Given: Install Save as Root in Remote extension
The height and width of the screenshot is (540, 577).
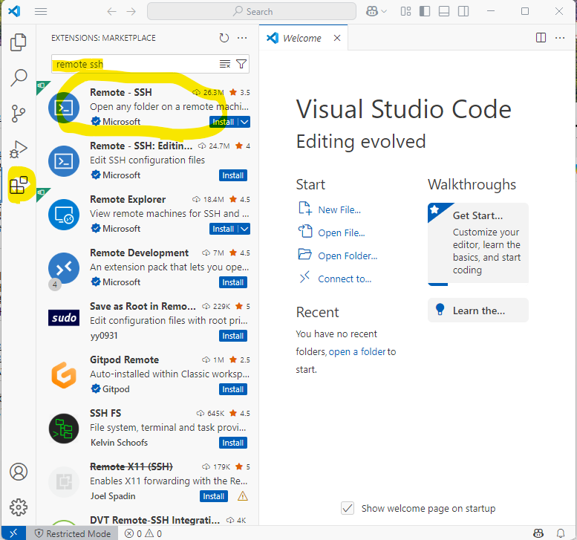Looking at the screenshot, I should (x=233, y=336).
